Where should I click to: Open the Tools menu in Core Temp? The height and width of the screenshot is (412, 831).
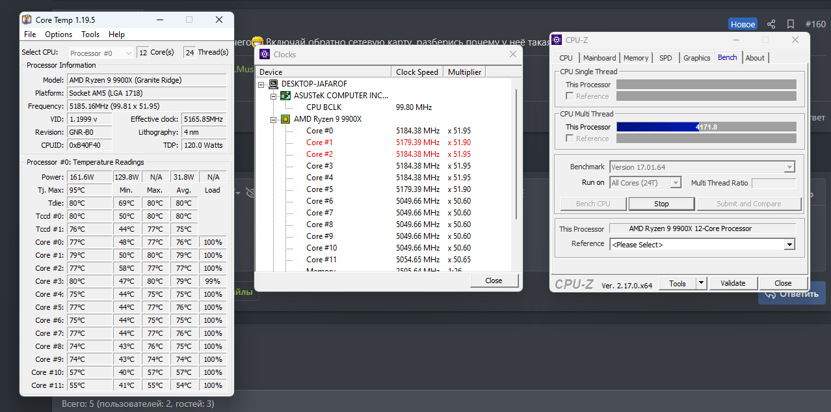[x=90, y=34]
